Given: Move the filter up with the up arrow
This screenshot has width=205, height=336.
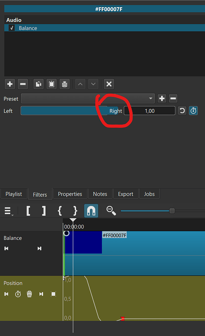Looking at the screenshot, I should 80,84.
